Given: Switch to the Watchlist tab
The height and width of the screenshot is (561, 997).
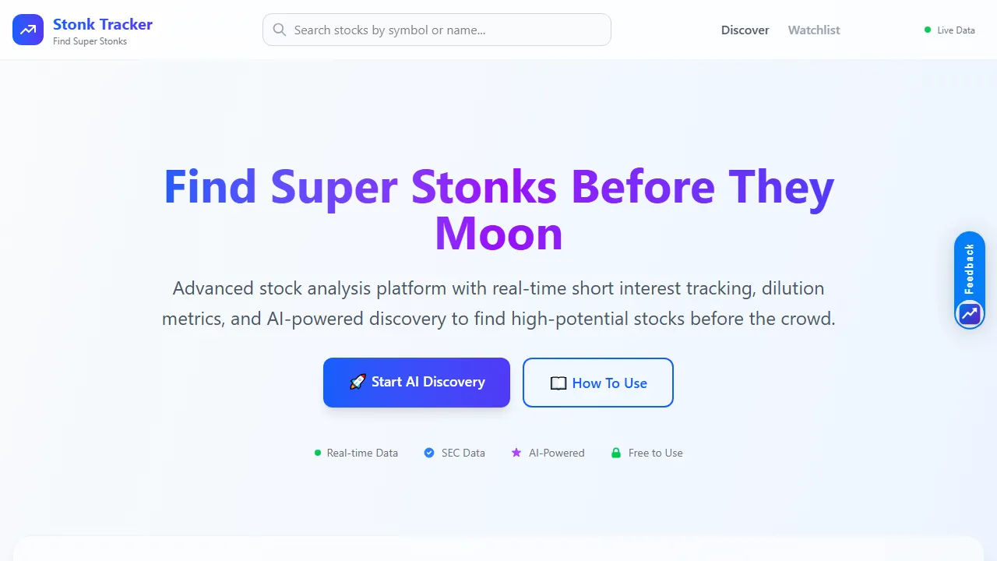Looking at the screenshot, I should [x=813, y=30].
